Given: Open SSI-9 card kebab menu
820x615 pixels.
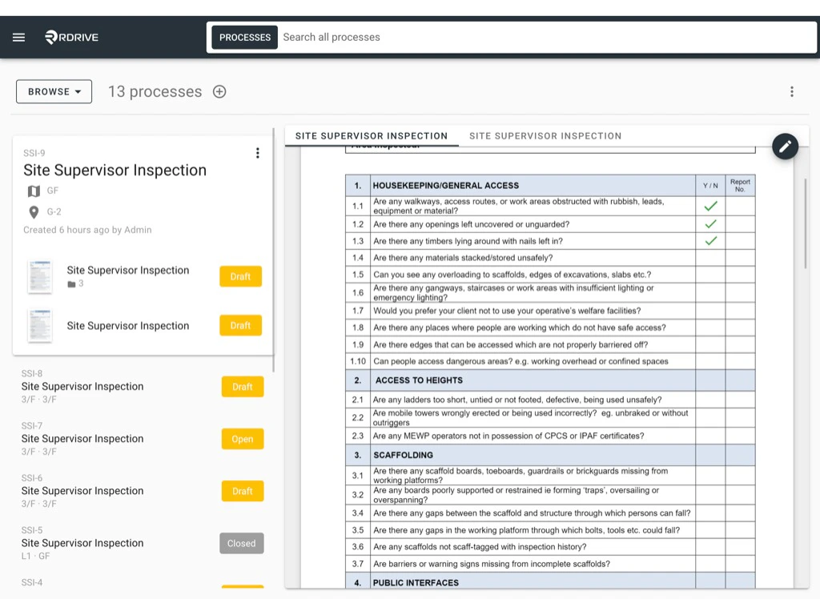Looking at the screenshot, I should tap(257, 153).
